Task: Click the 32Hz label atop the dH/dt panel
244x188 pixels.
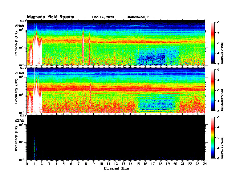Action: tap(23, 21)
